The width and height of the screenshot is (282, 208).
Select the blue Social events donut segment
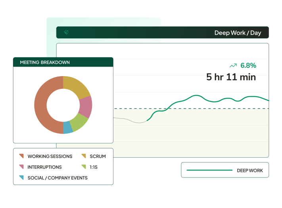click(68, 128)
